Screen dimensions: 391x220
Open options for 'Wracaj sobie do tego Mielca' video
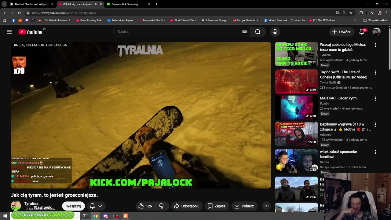[375, 45]
